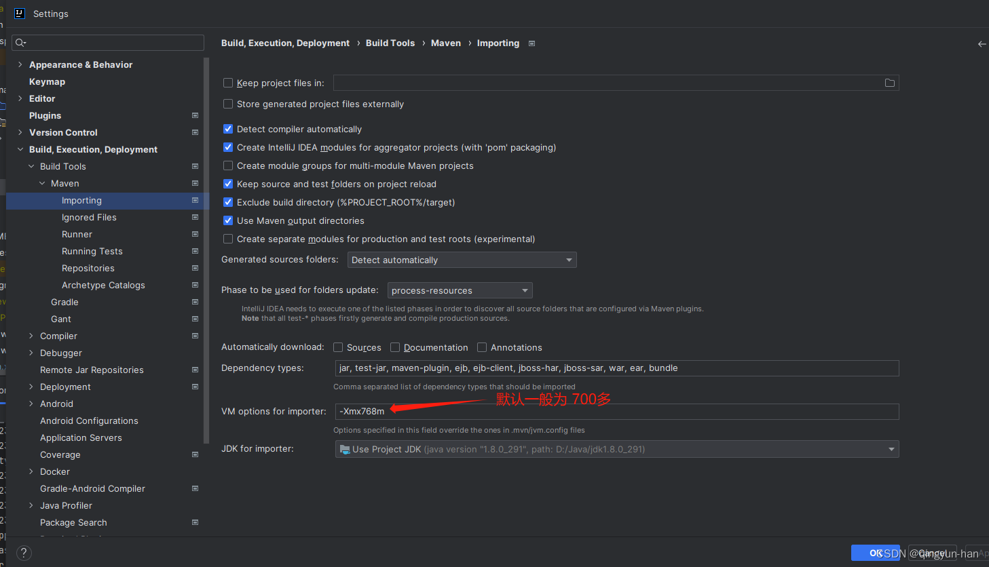Click the project-level icon on the Importing row
Viewport: 989px width, 567px height.
[x=195, y=200]
